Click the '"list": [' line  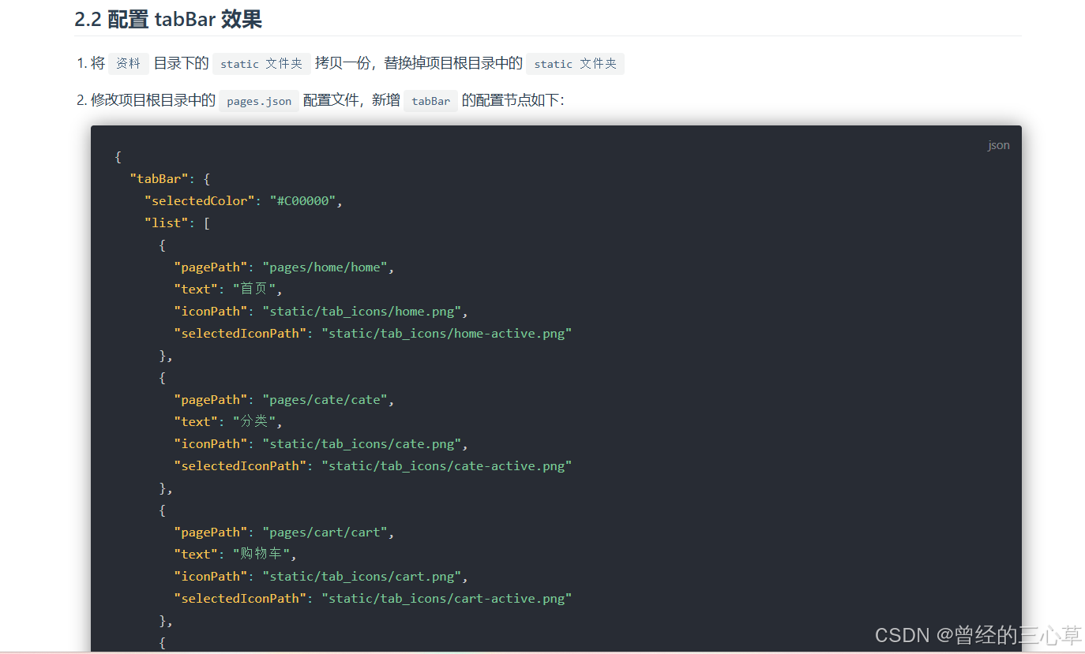point(177,223)
